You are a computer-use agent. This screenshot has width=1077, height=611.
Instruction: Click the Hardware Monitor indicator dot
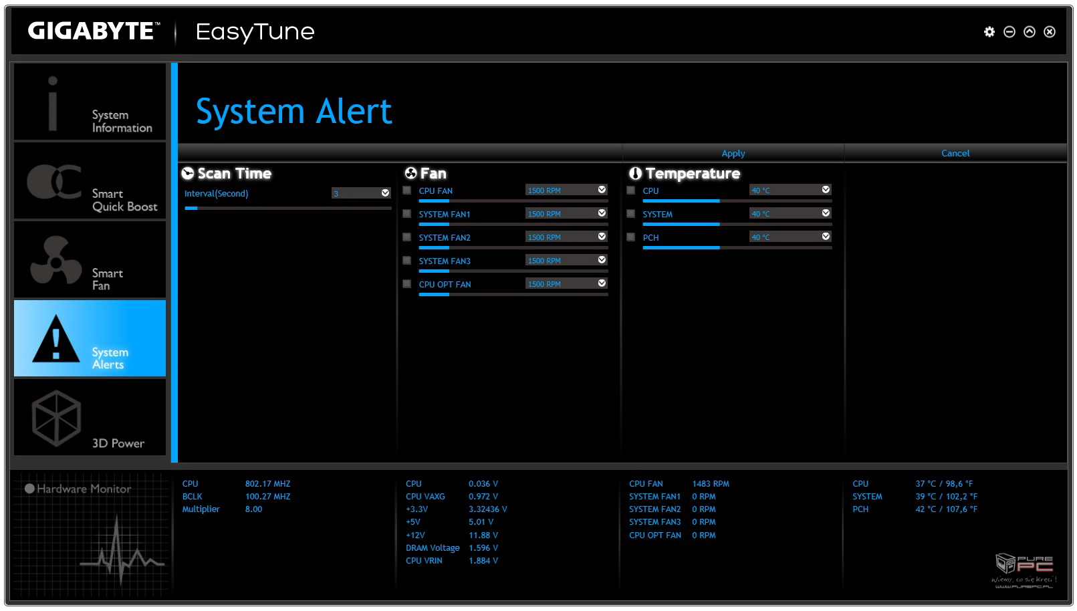[29, 488]
